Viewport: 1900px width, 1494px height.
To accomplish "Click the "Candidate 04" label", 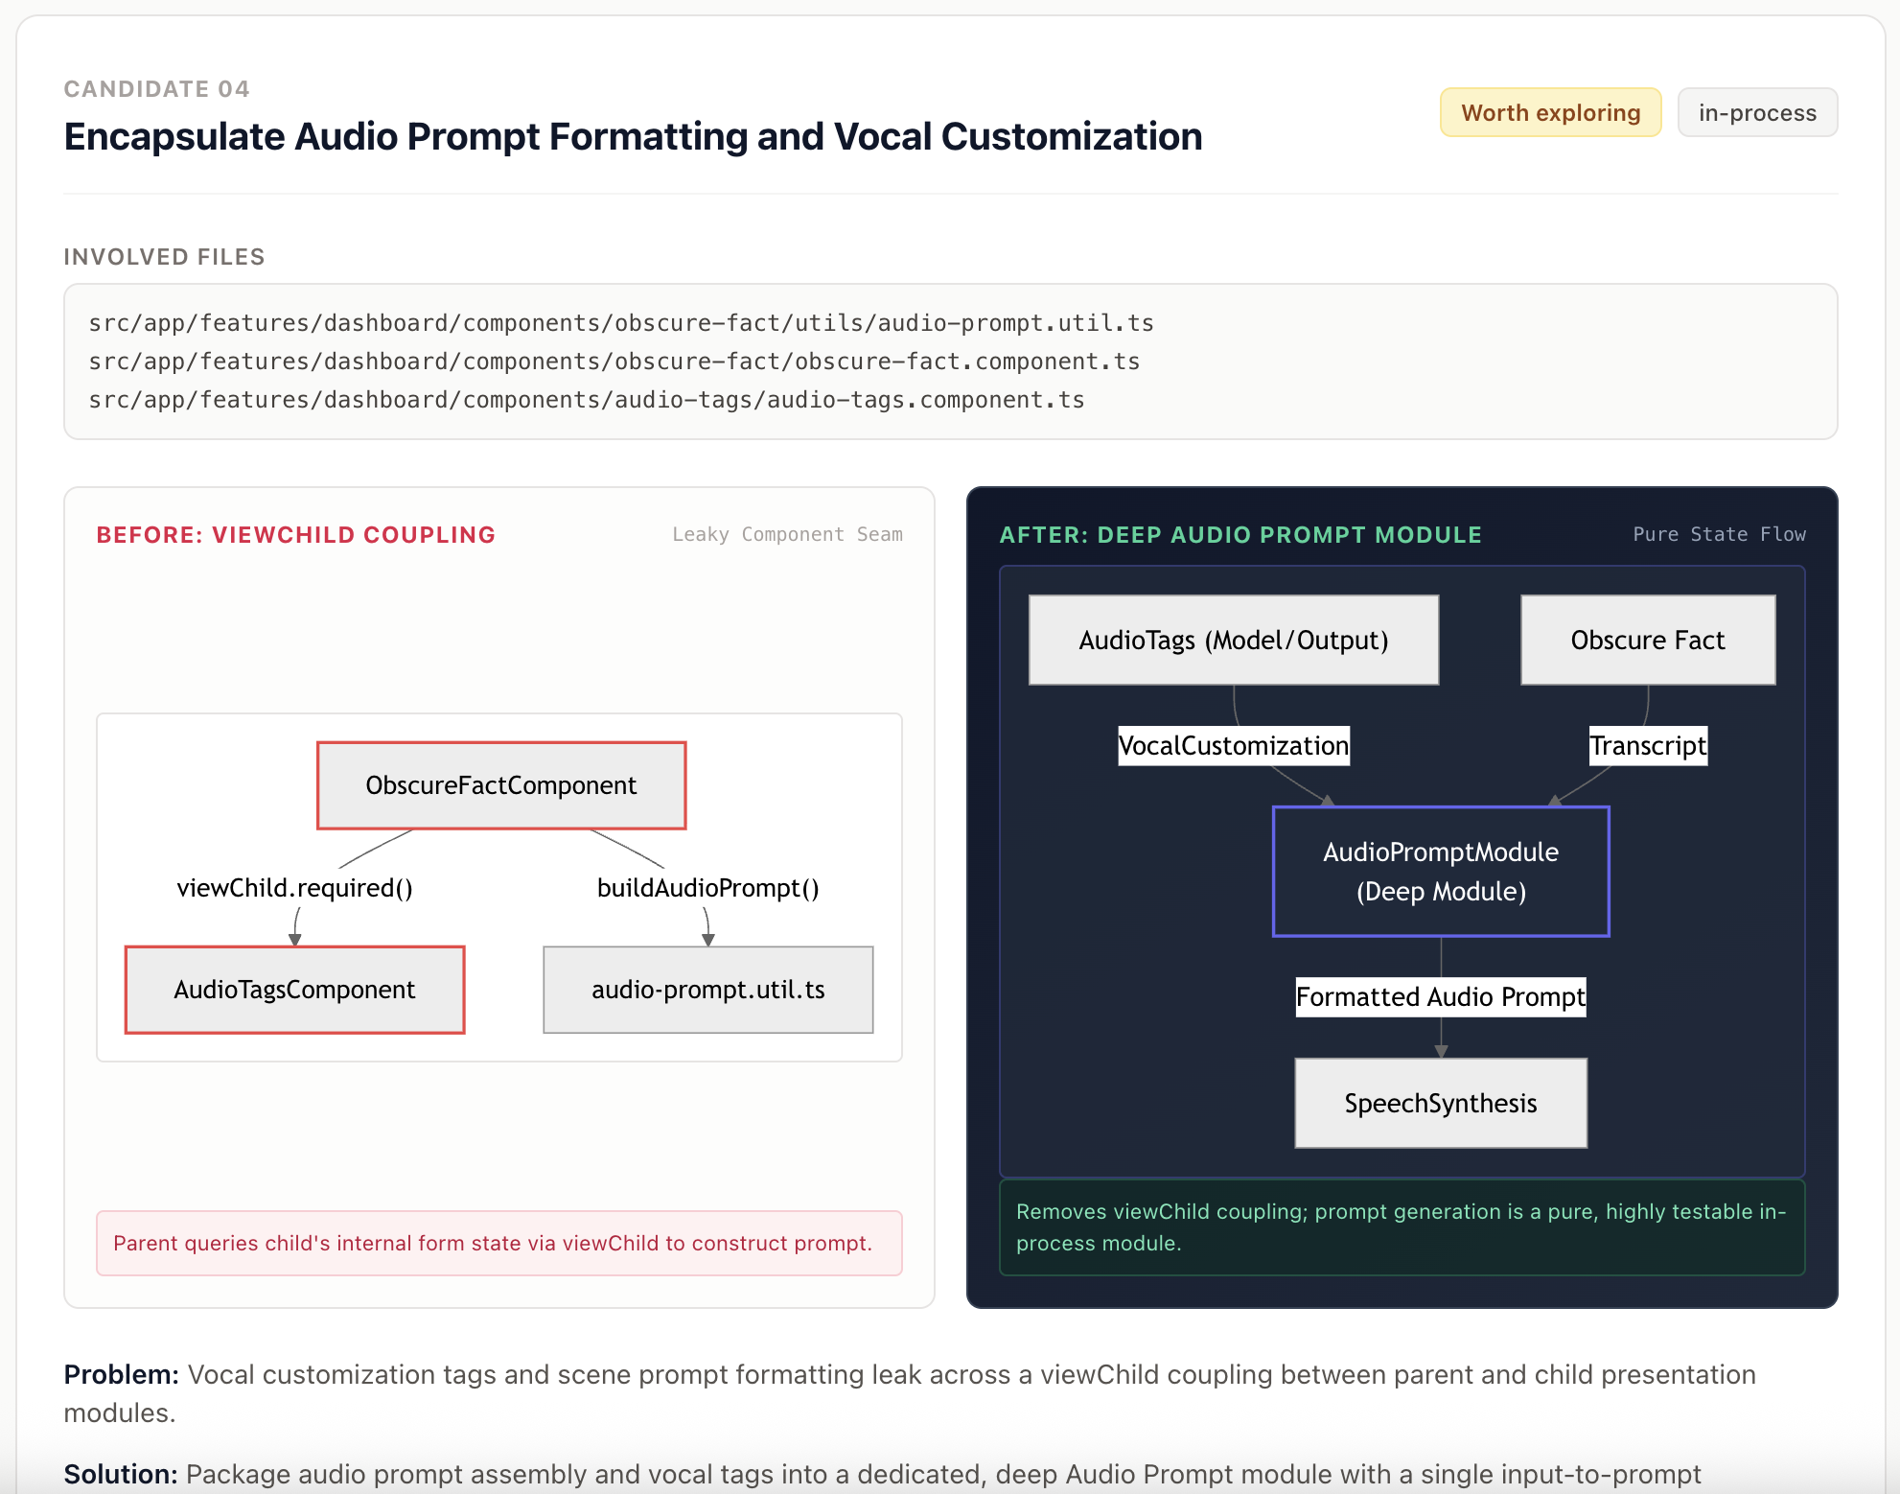I will tap(157, 89).
